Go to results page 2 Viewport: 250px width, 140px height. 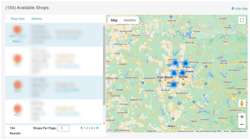point(87,128)
